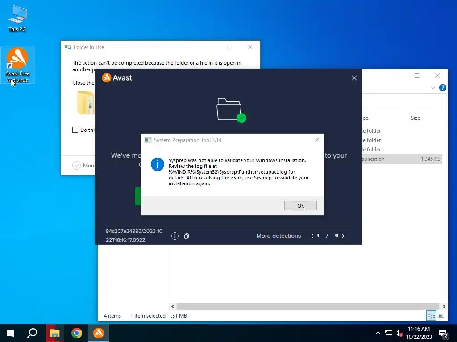Minimize the Folder In Use dialog
This screenshot has height=342, width=457.
209,47
